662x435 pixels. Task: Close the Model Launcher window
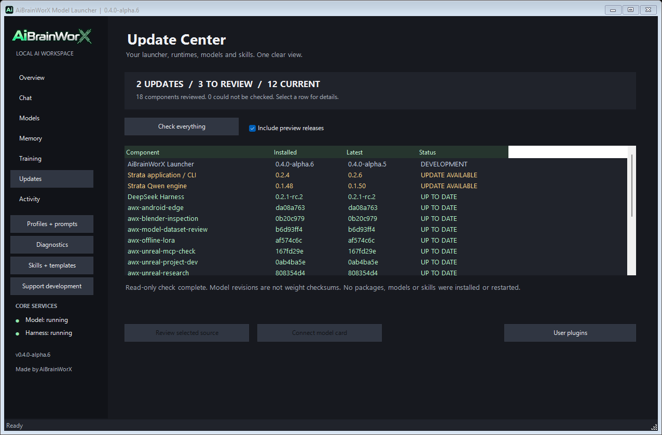pyautogui.click(x=648, y=10)
